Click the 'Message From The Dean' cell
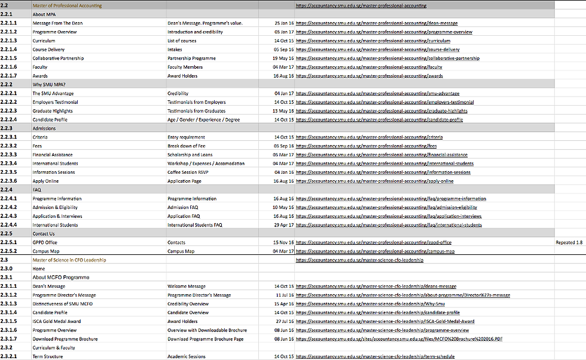Image resolution: width=586 pixels, height=360 pixels. pos(99,23)
